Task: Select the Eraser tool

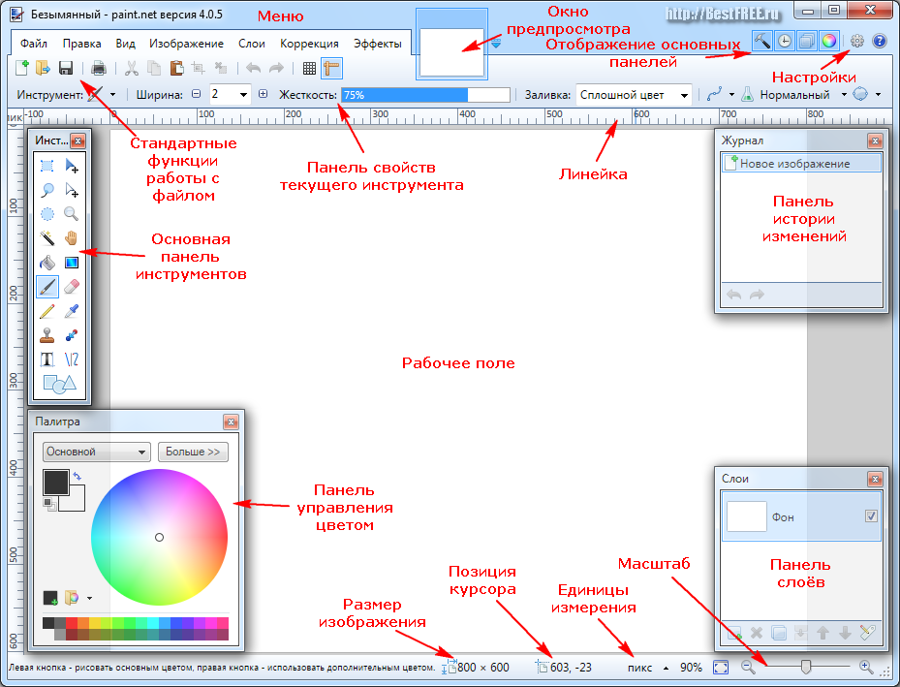Action: tap(71, 287)
